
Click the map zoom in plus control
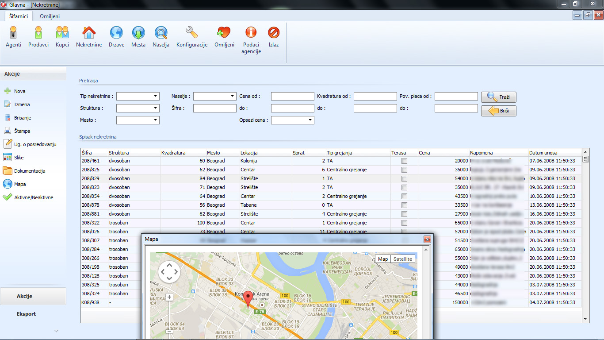tap(169, 297)
